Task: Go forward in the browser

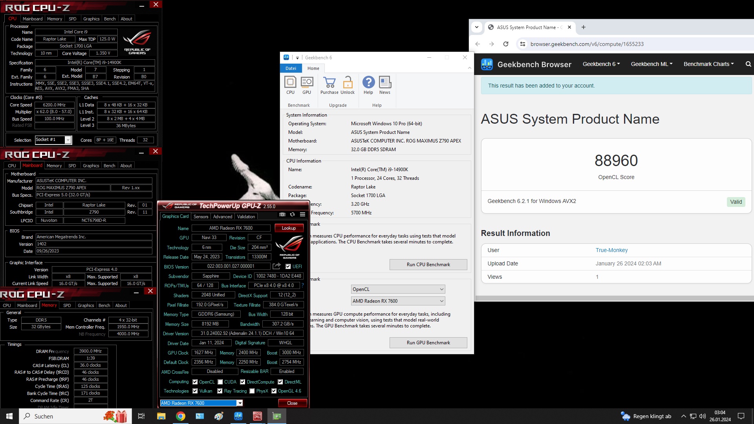Action: click(x=492, y=44)
